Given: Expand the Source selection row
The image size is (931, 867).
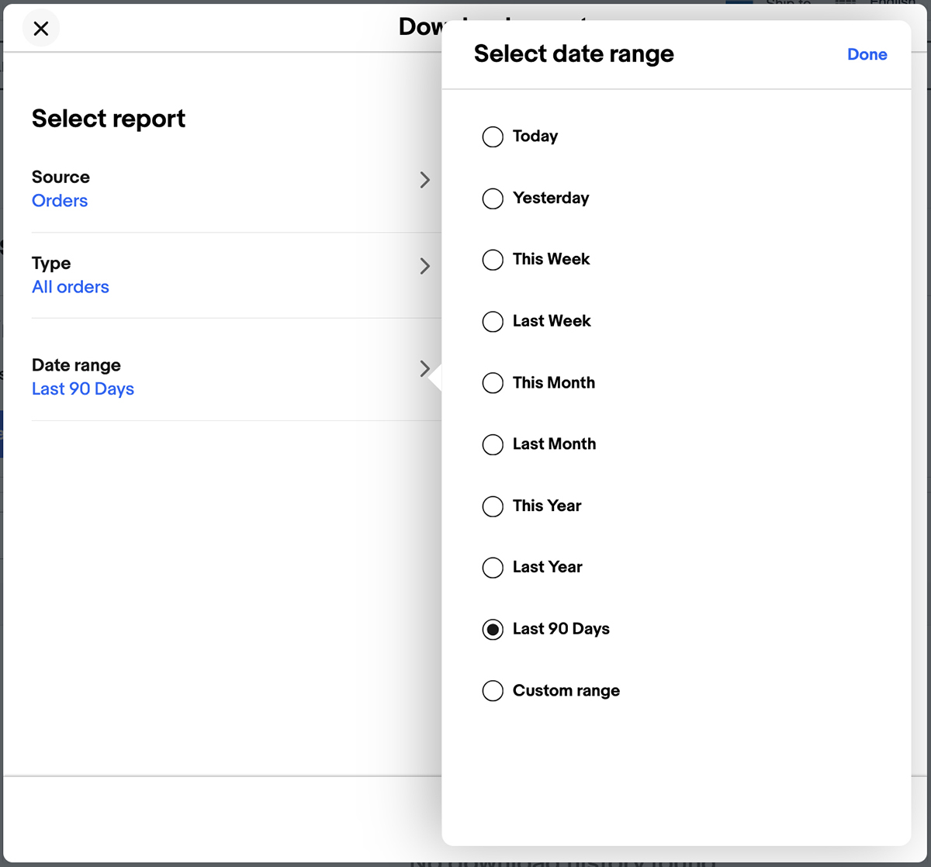Looking at the screenshot, I should 425,180.
